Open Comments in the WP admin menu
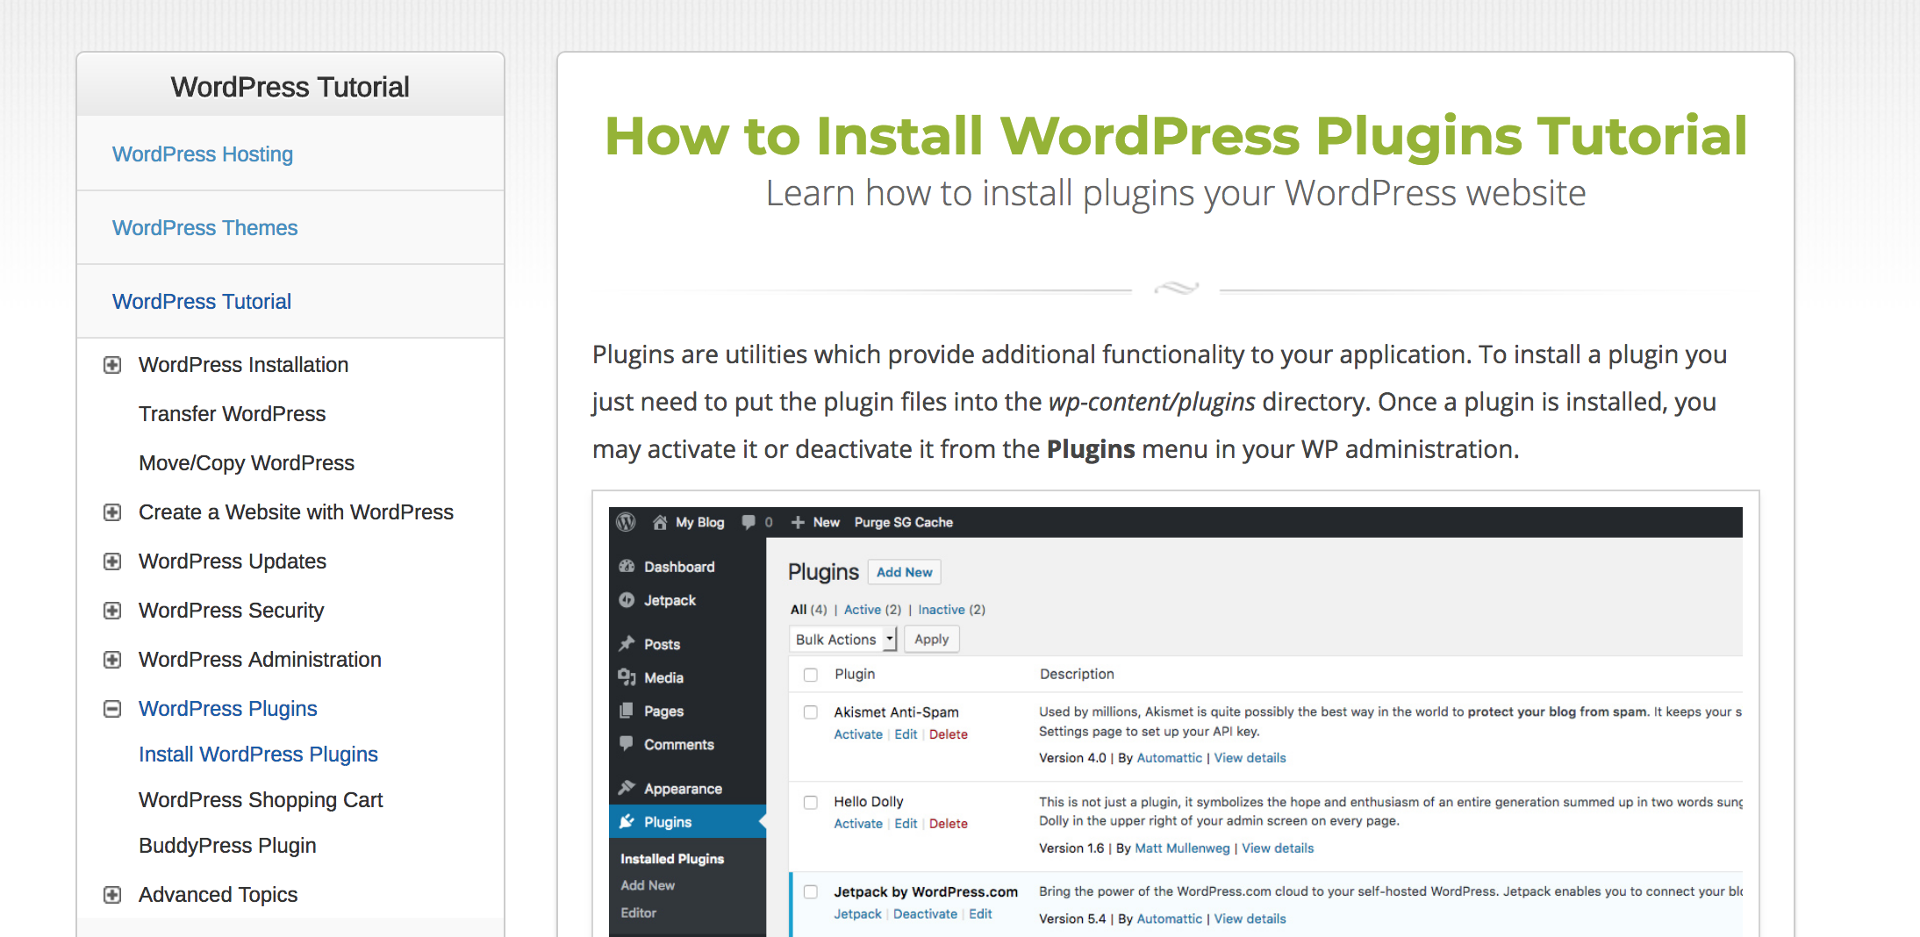This screenshot has width=1920, height=937. 679,745
